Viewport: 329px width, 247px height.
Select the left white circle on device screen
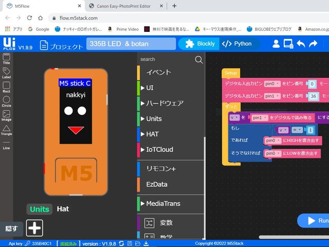coord(68,111)
